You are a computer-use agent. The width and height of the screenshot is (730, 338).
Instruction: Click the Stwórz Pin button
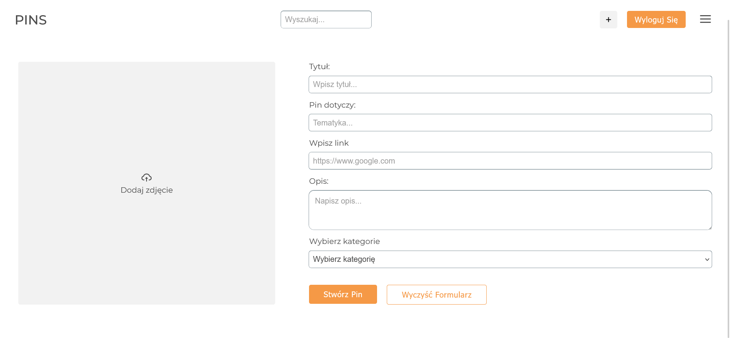[x=343, y=294]
